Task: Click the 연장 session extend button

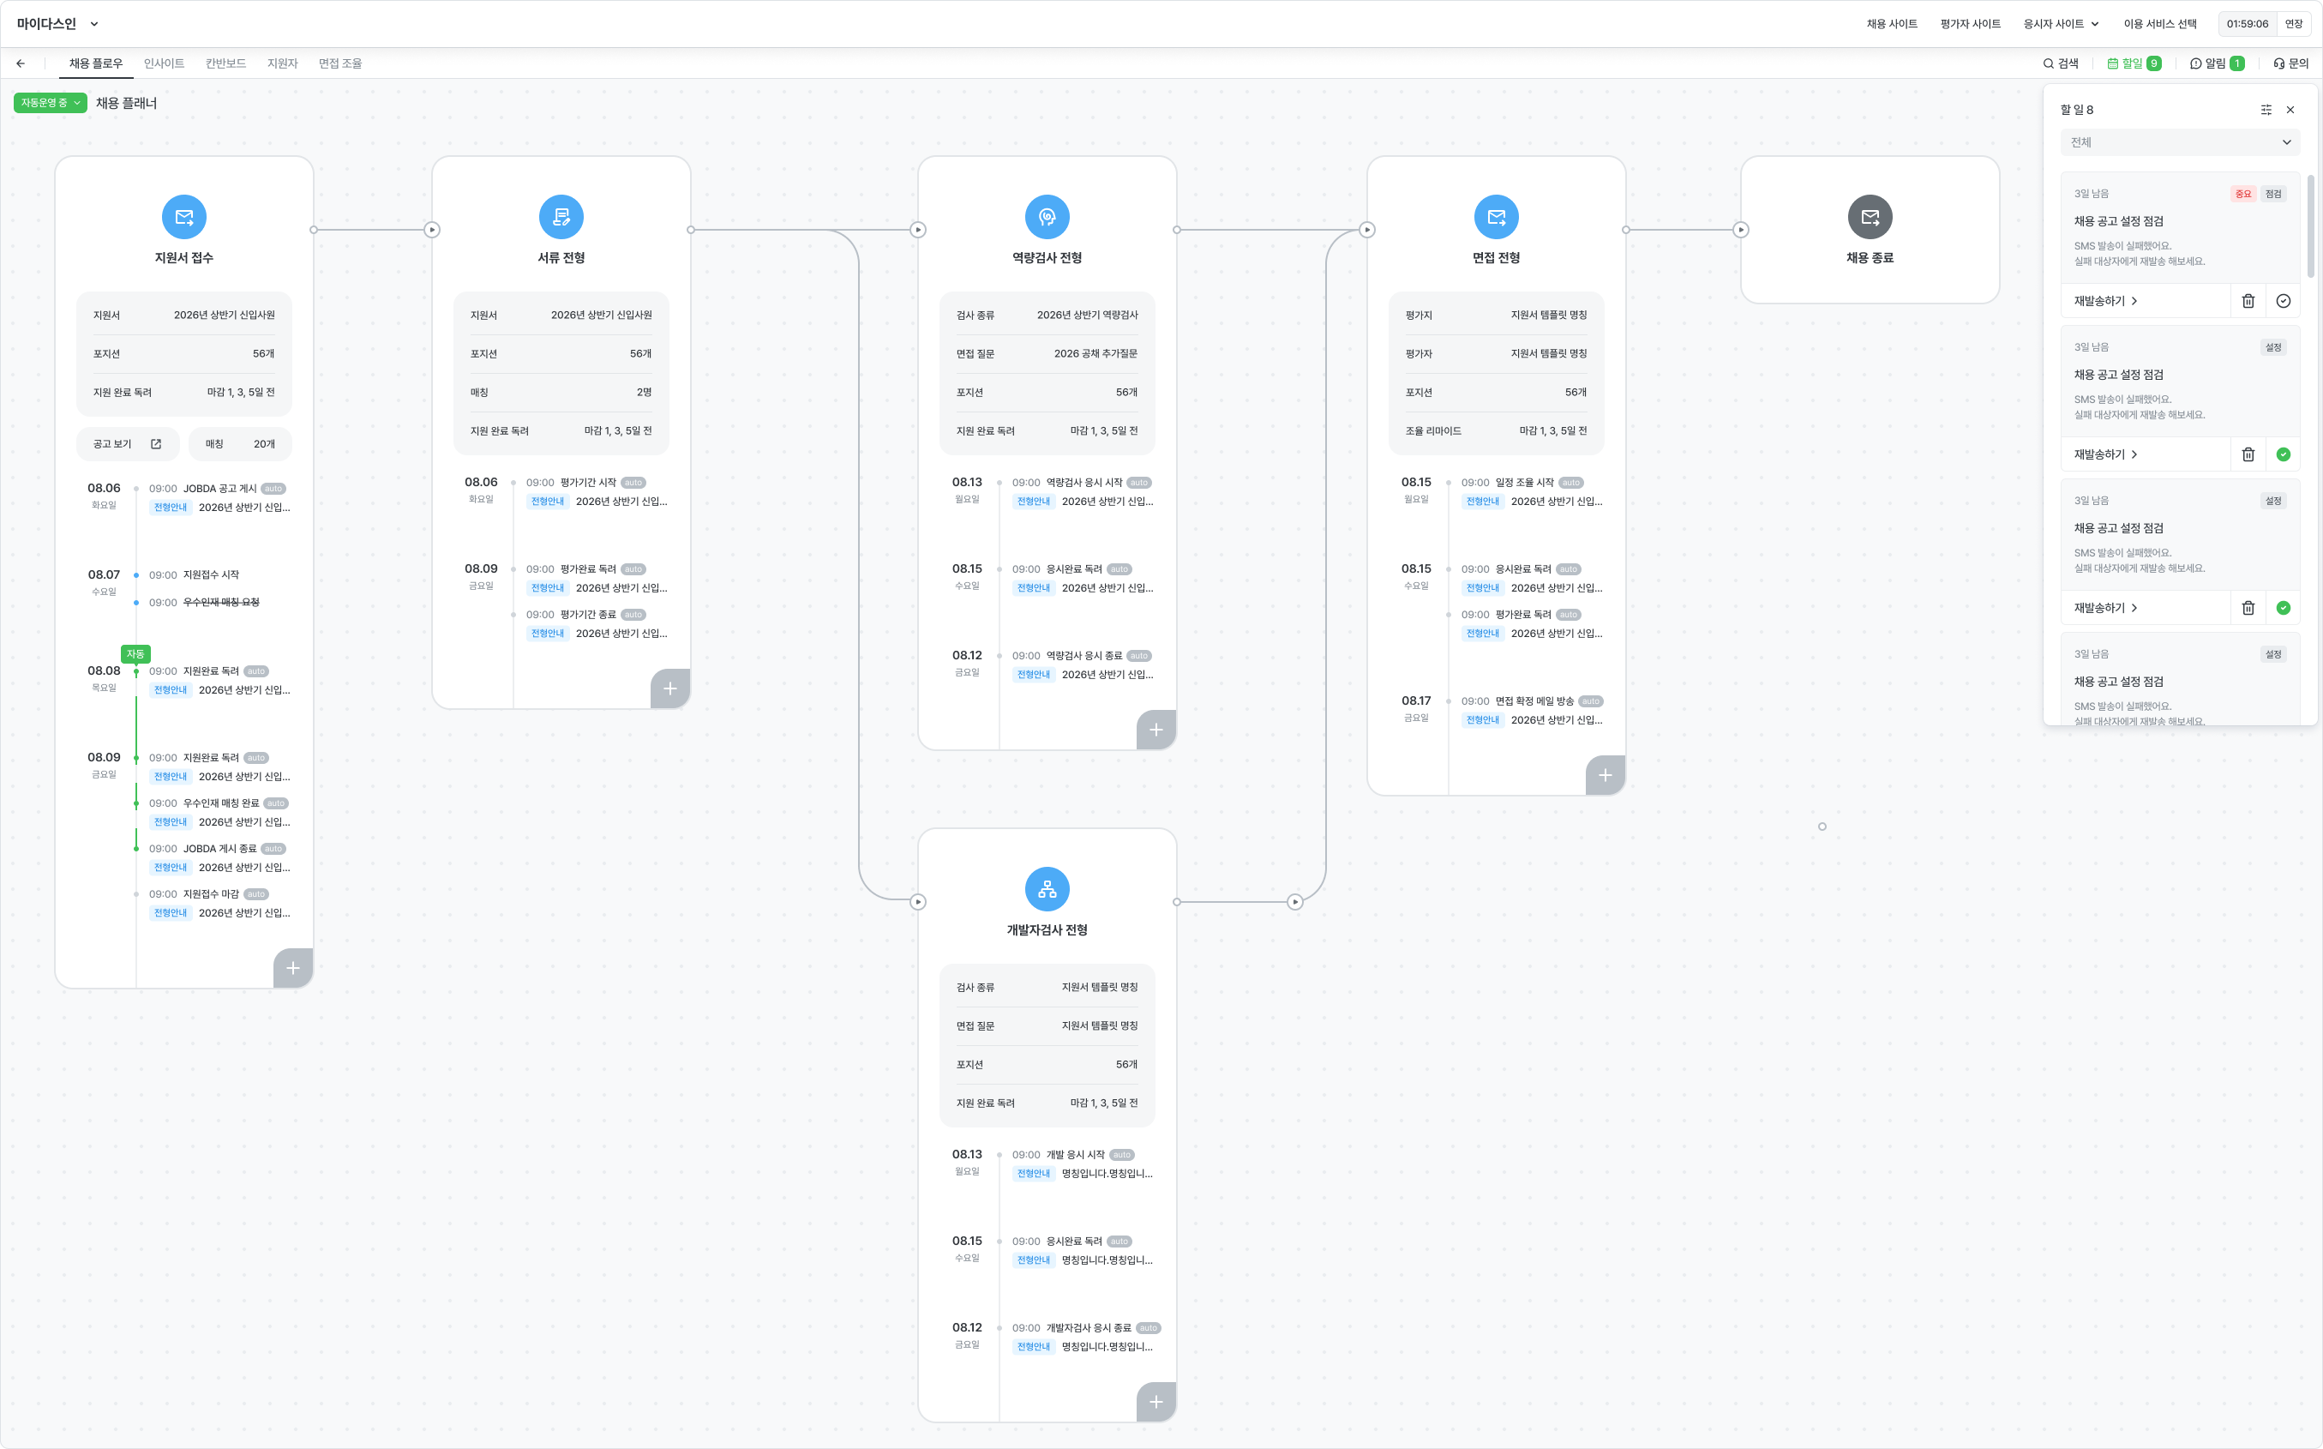Action: 2293,24
